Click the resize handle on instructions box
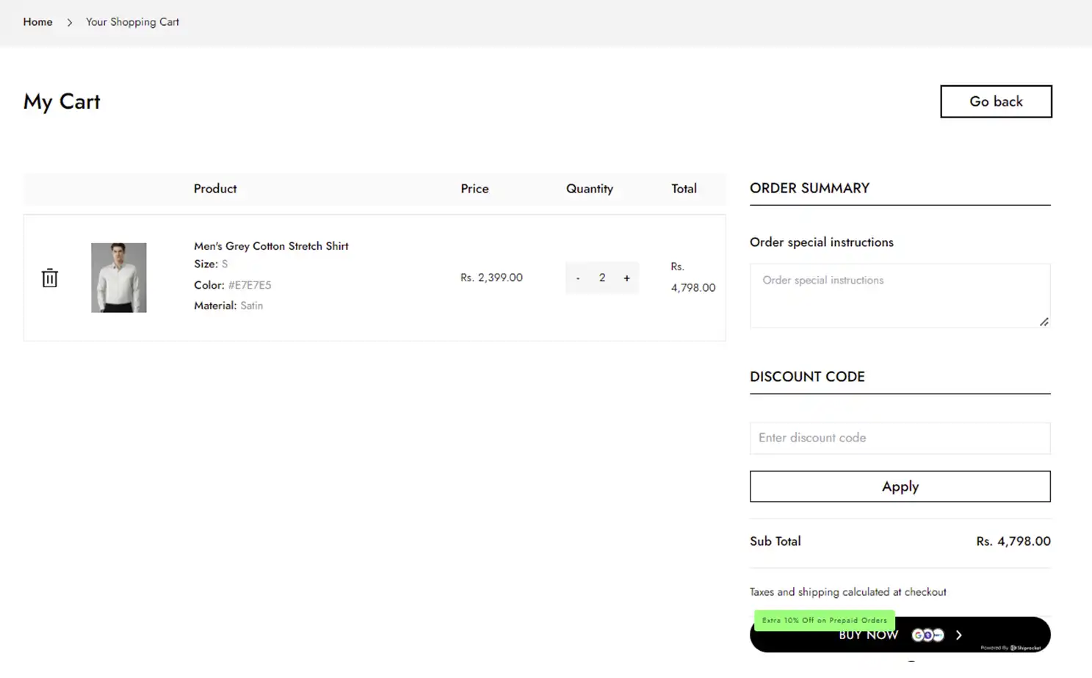Image resolution: width=1092 pixels, height=678 pixels. [1043, 321]
